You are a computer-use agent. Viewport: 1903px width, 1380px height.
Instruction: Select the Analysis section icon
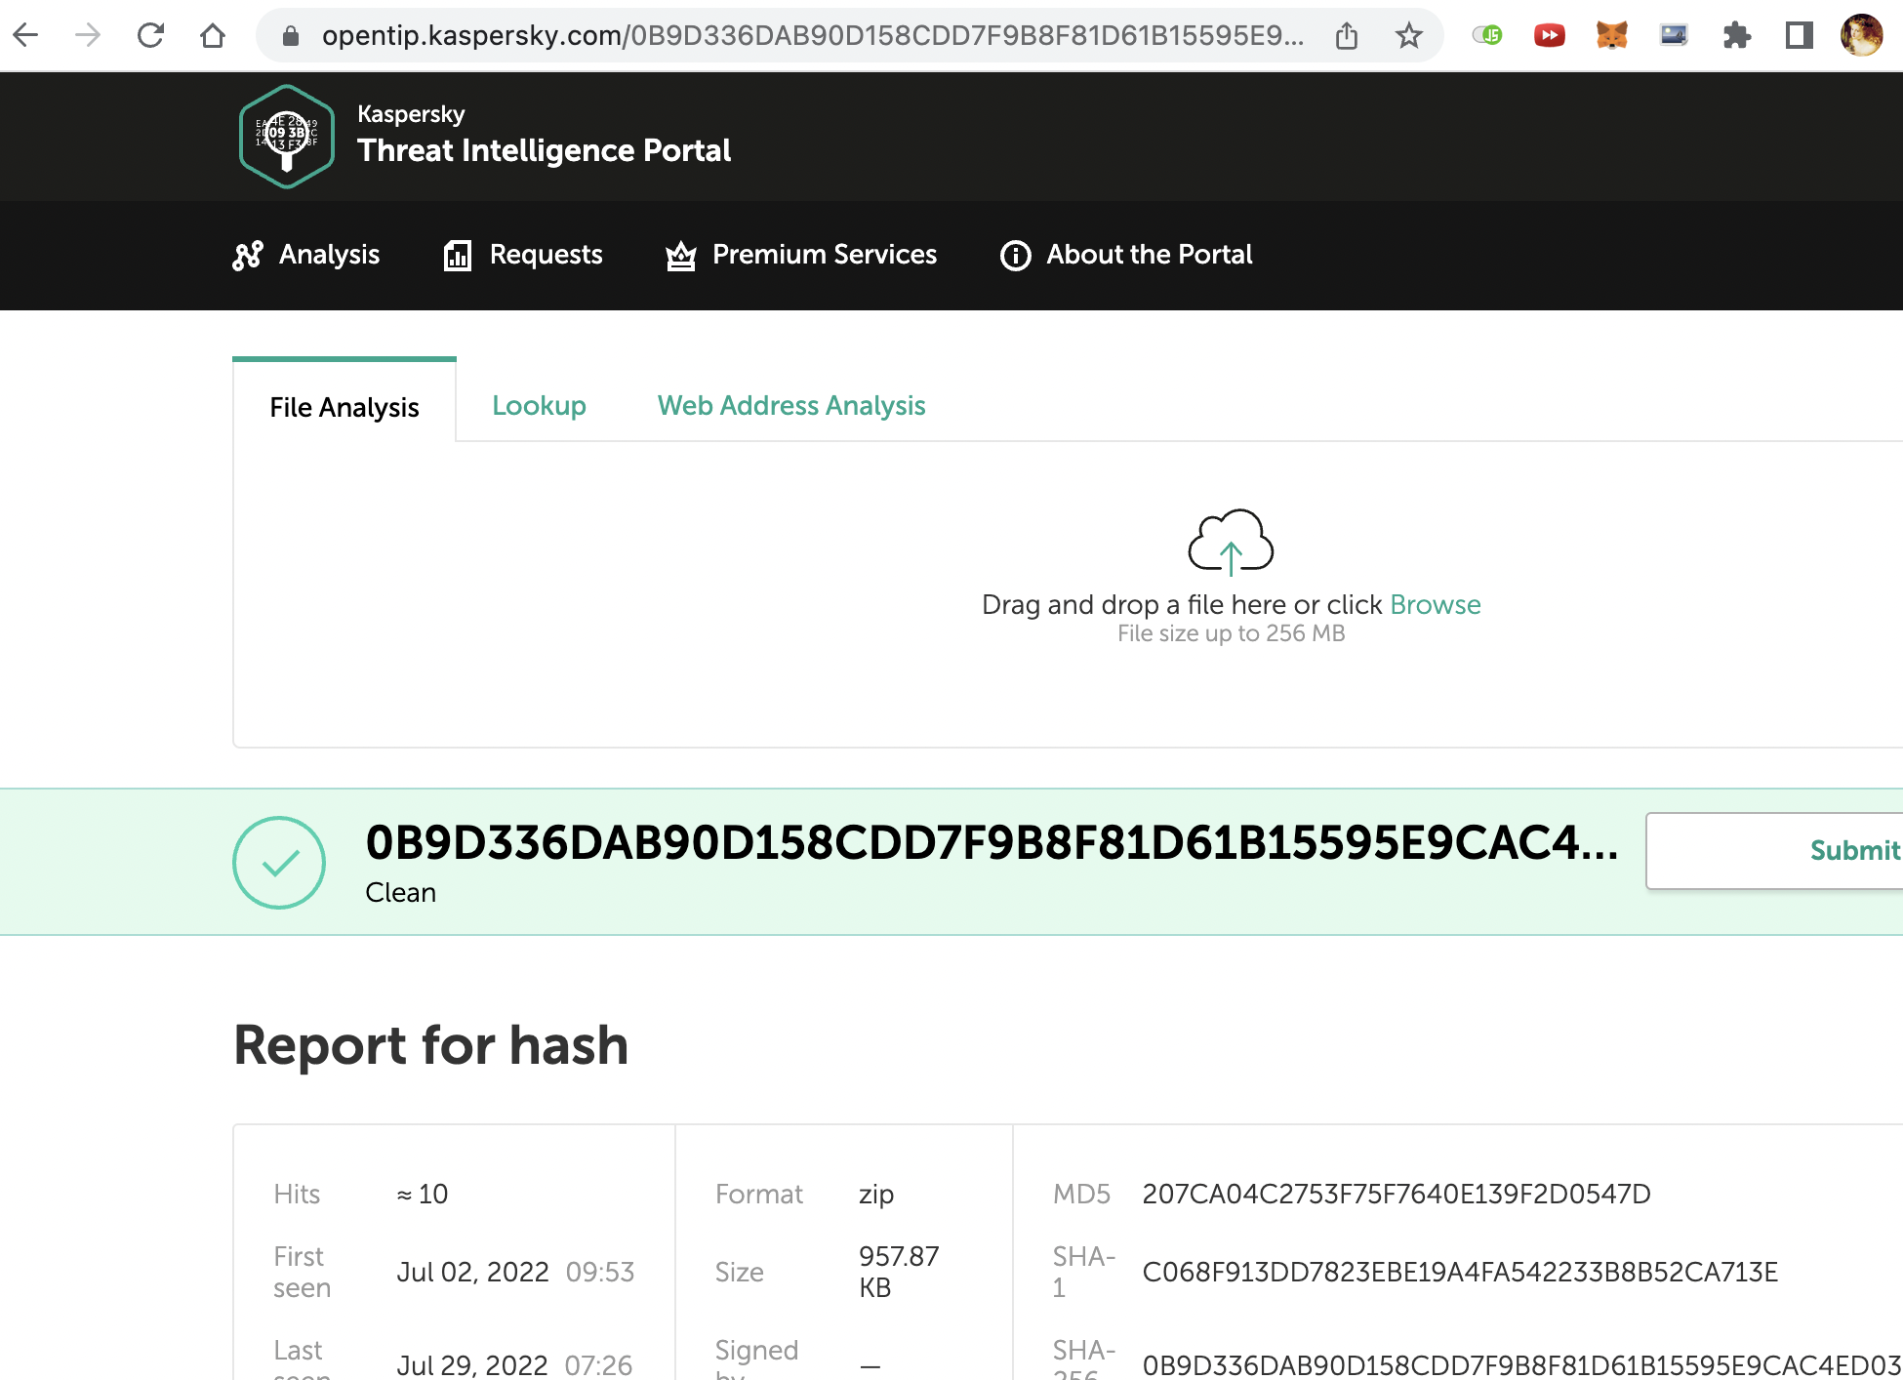[248, 255]
